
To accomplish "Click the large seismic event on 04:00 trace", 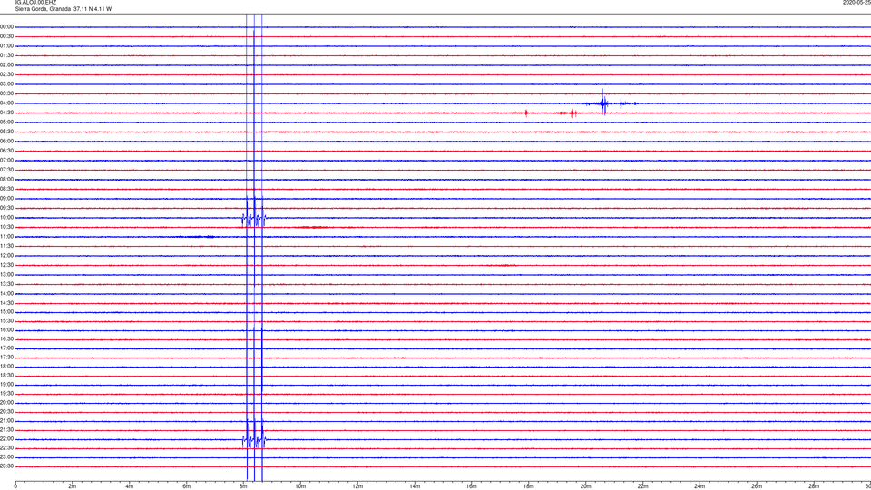I will 604,103.
